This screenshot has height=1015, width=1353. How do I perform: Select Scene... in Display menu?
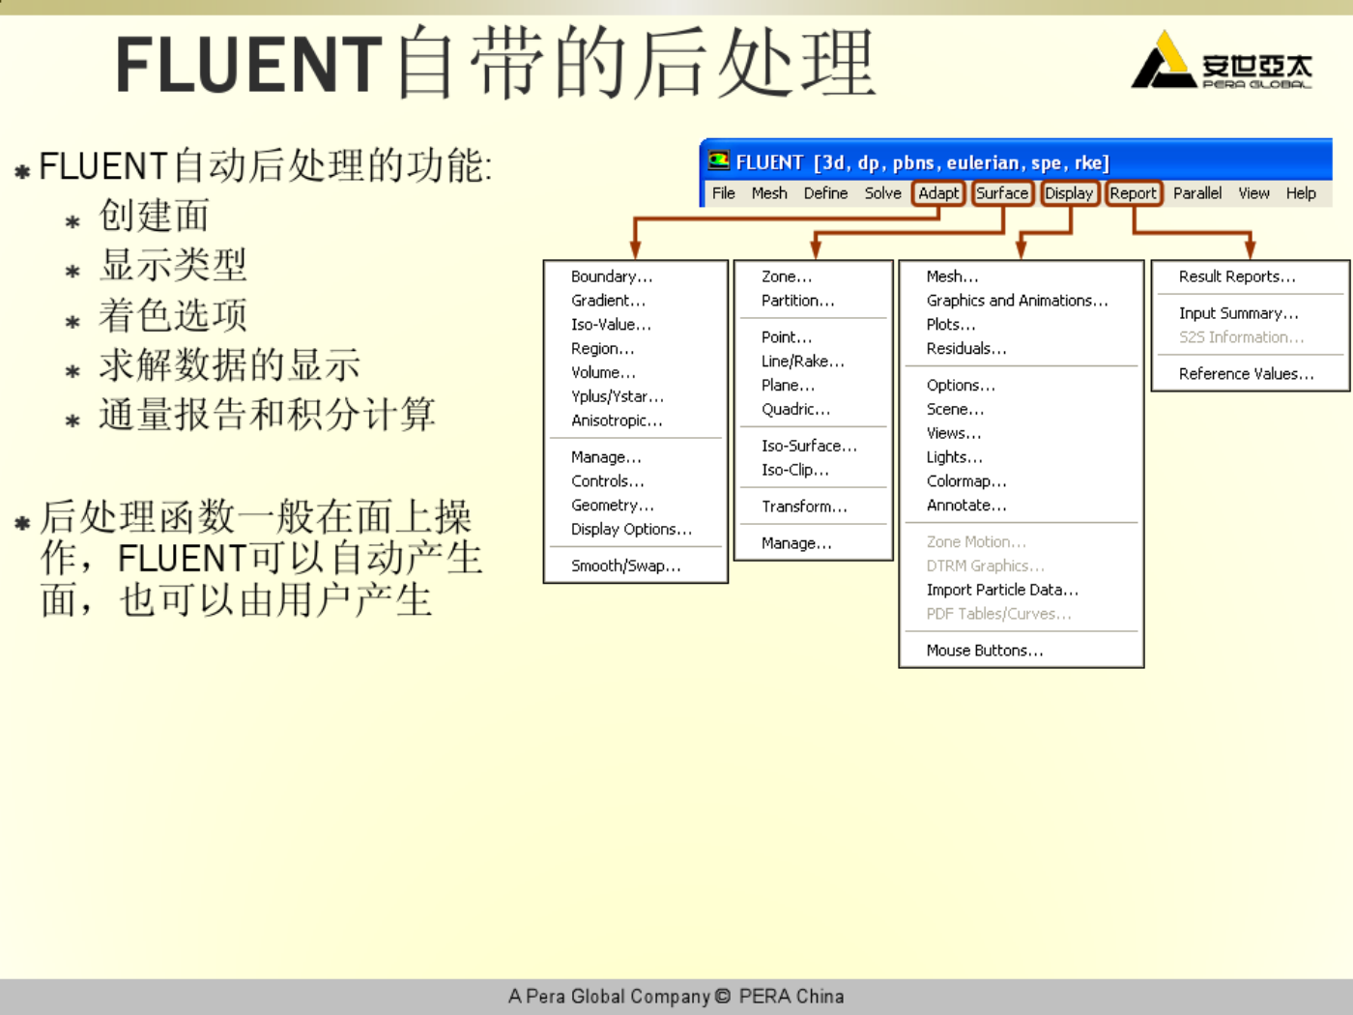tap(955, 409)
